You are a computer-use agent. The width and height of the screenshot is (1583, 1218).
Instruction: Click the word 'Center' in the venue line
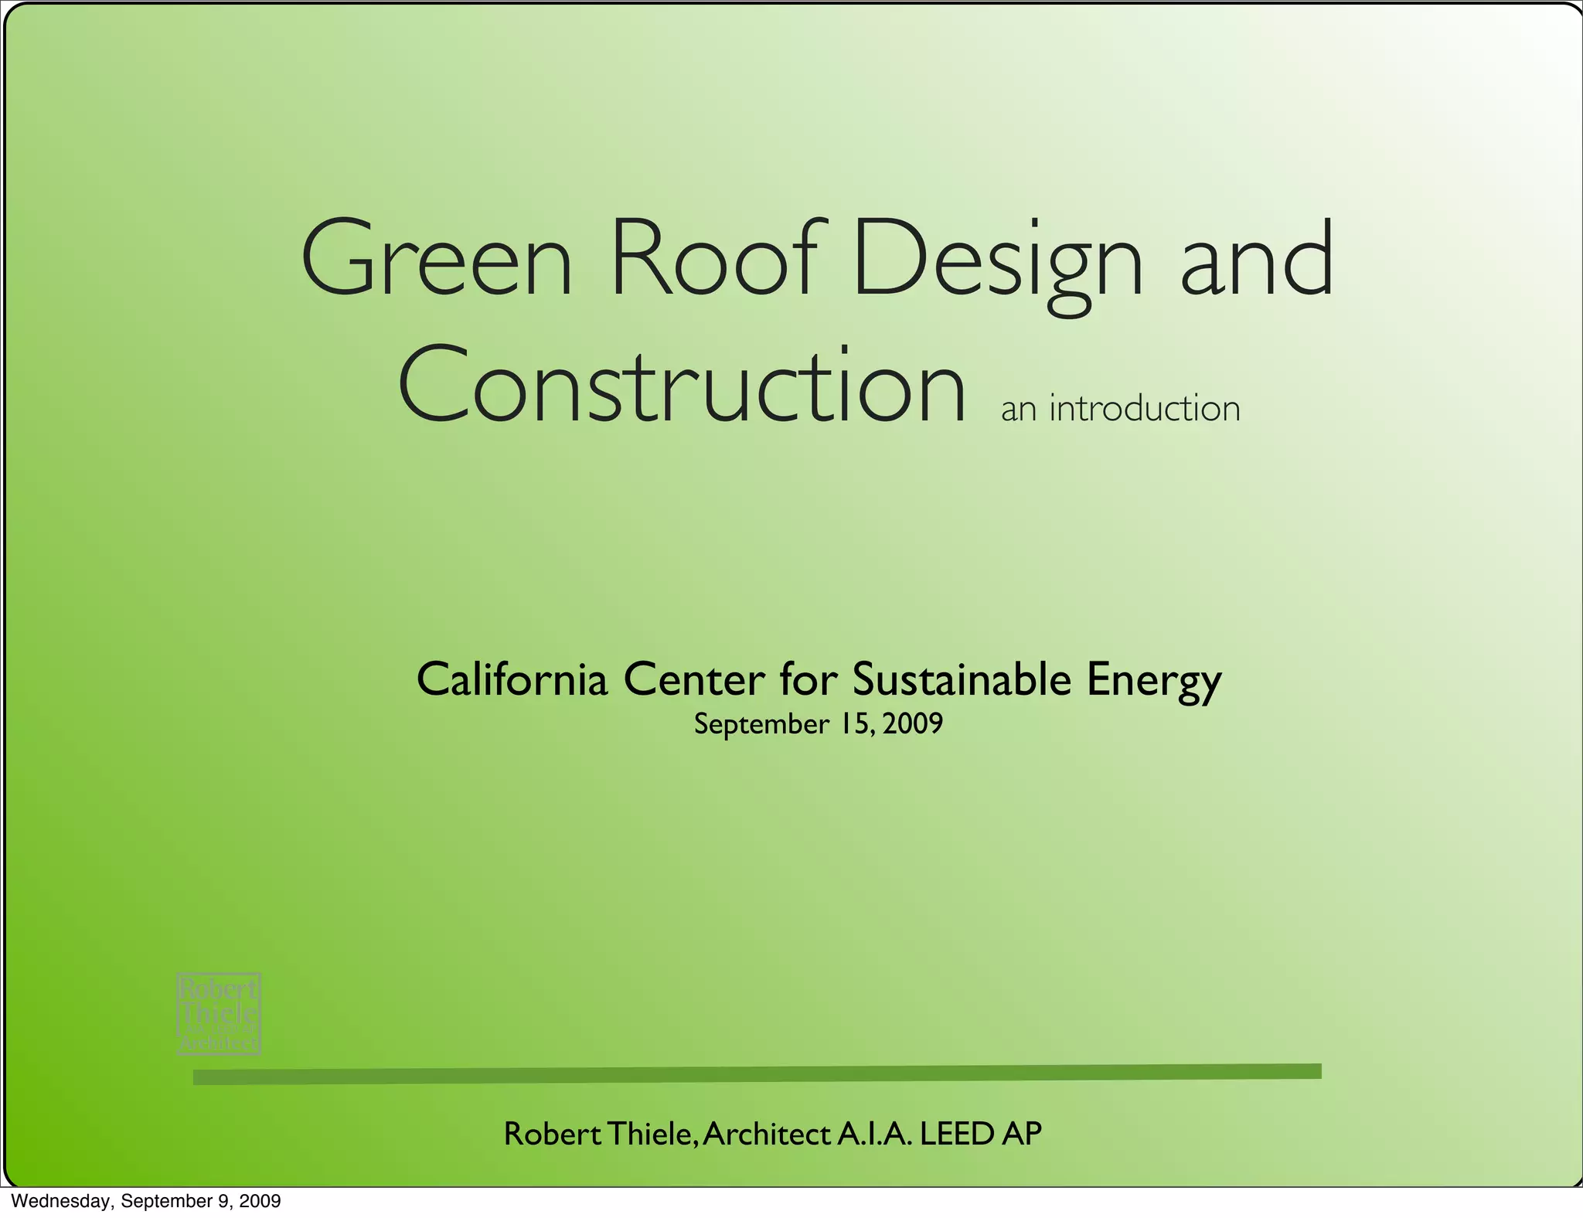(x=694, y=679)
